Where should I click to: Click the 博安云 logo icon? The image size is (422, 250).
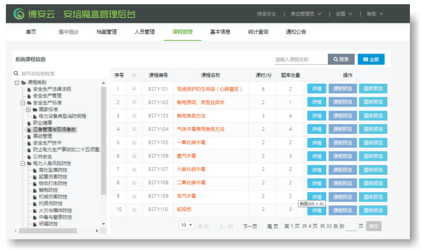[x=19, y=14]
